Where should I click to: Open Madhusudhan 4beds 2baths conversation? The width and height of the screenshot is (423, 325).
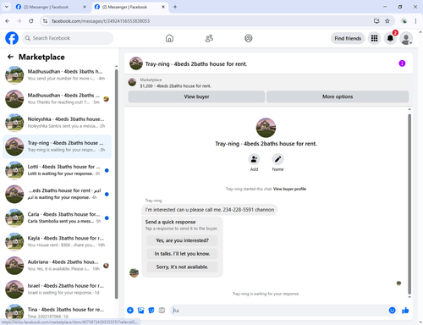click(57, 99)
